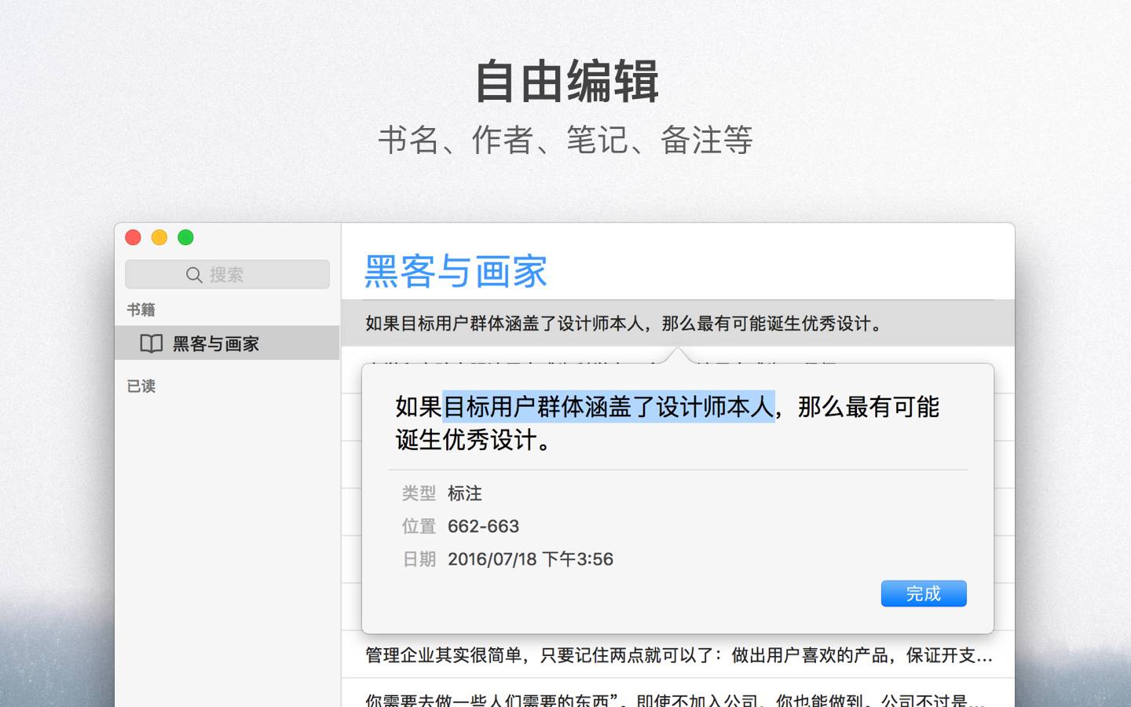Click the date value 2016/07/18 下午3:56

pyautogui.click(x=530, y=559)
